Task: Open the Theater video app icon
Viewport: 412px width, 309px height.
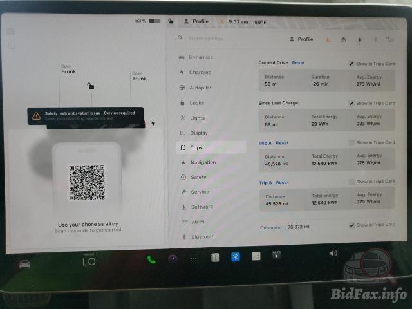Action: tap(276, 255)
